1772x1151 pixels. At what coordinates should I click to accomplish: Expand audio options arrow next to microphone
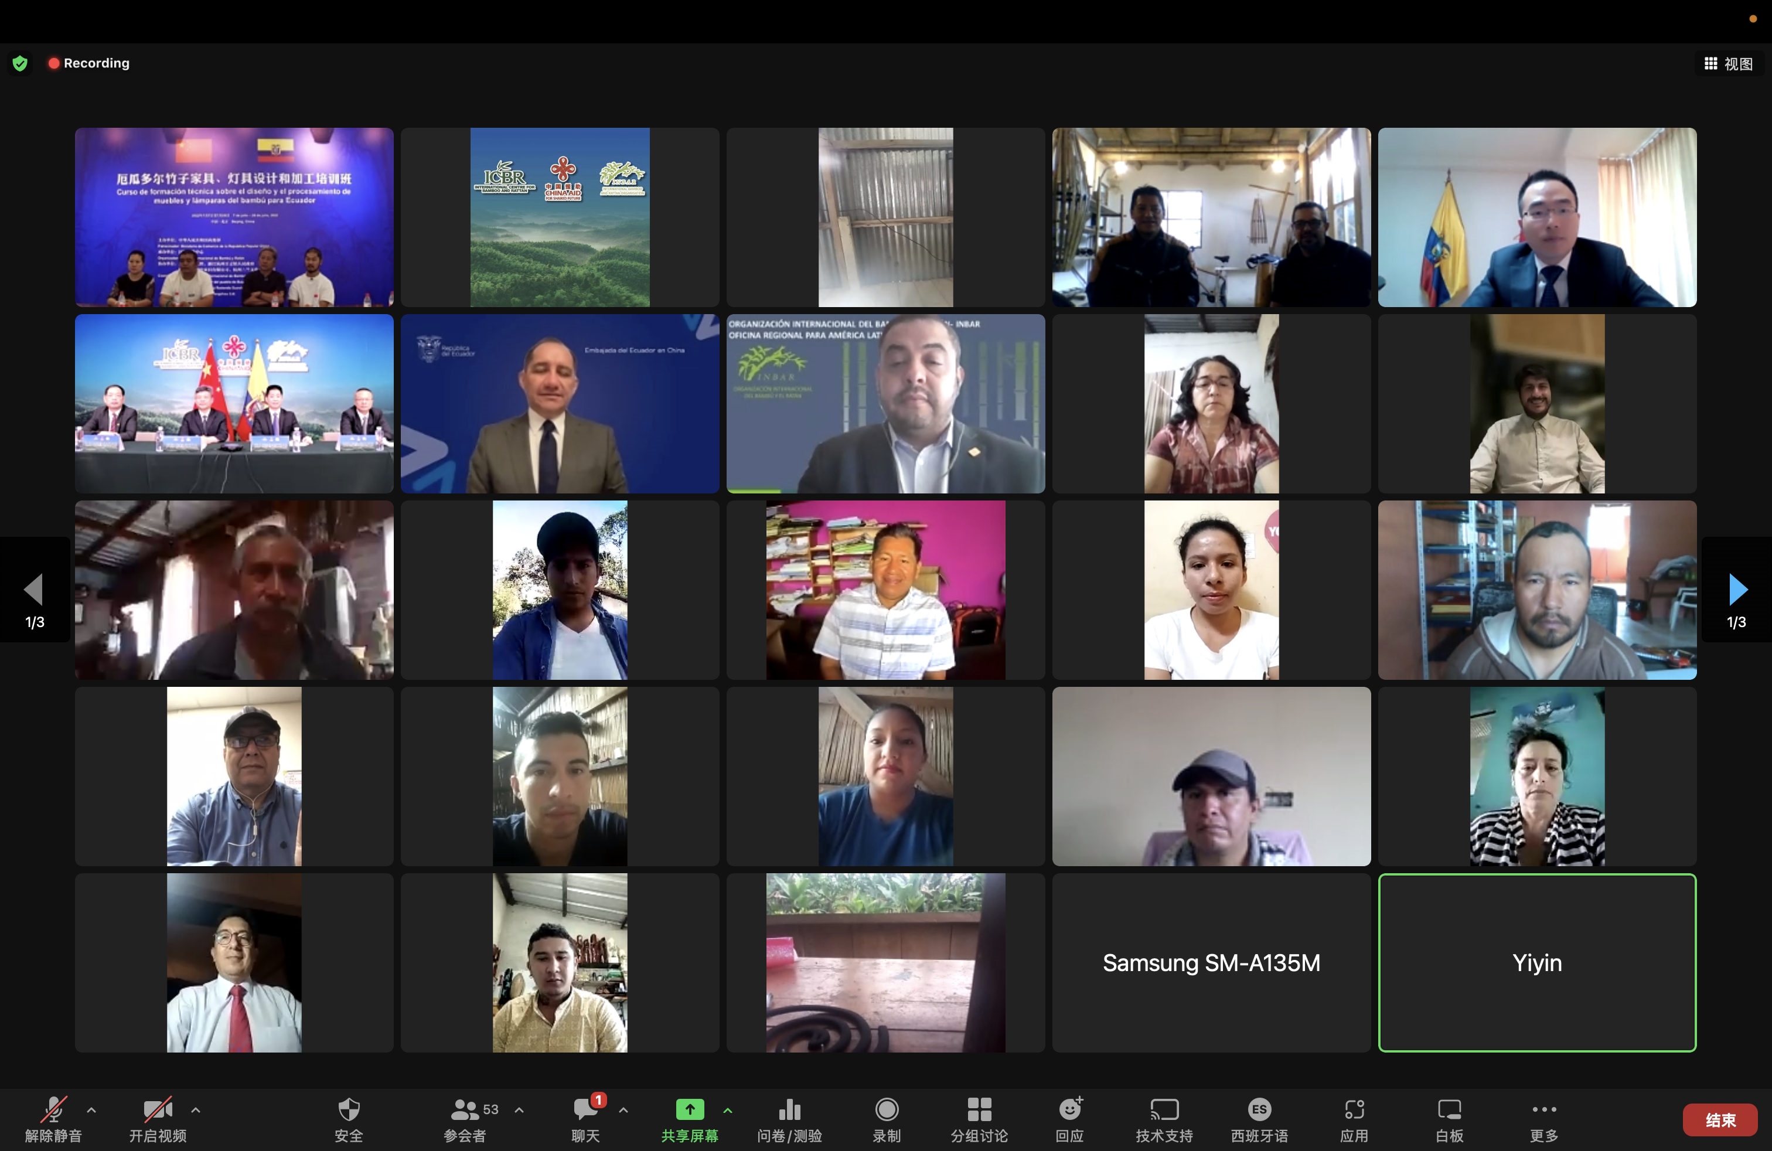(x=91, y=1110)
